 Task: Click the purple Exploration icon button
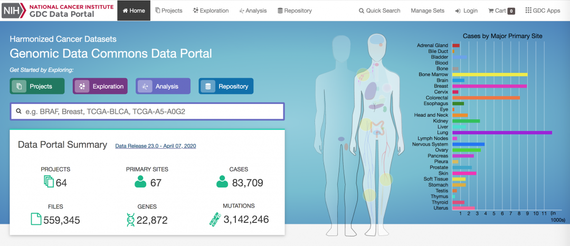point(100,86)
